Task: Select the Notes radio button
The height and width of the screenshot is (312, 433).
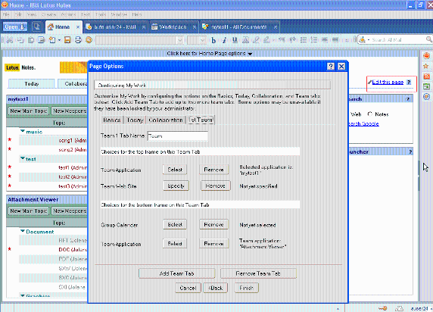Action: point(370,114)
